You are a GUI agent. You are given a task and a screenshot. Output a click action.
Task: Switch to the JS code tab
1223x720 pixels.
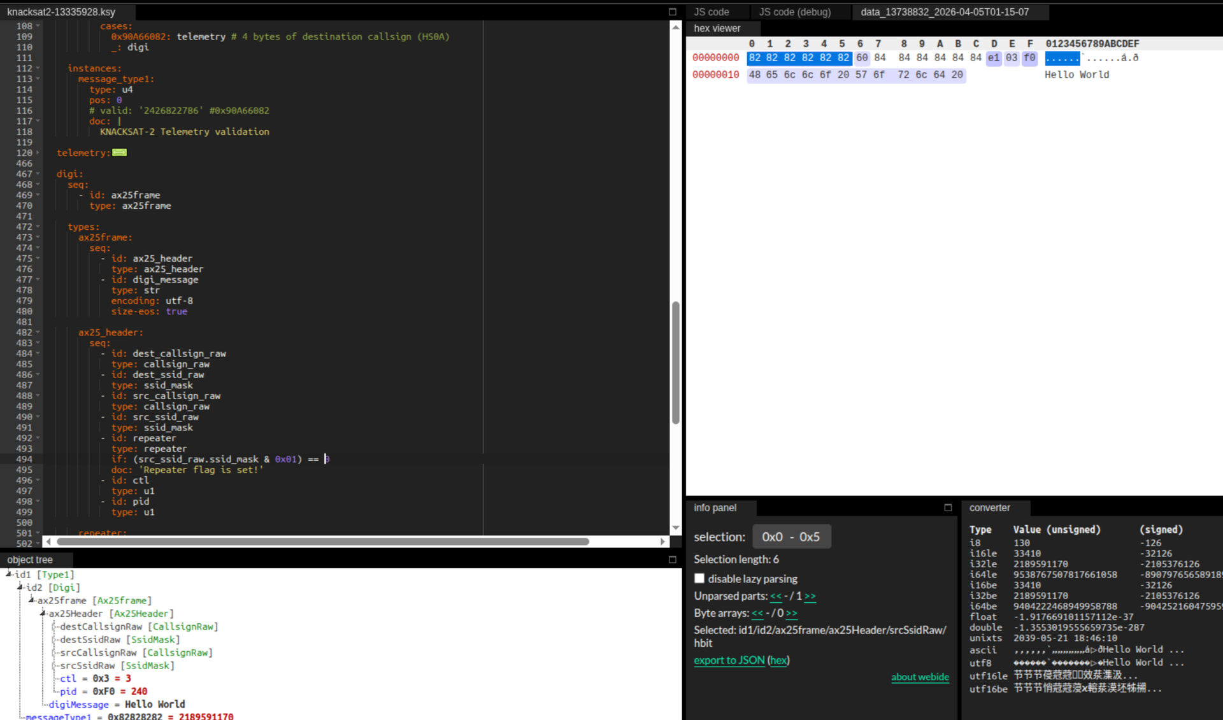point(712,12)
